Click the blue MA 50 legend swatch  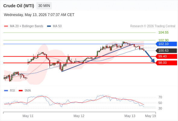[x=49, y=26]
